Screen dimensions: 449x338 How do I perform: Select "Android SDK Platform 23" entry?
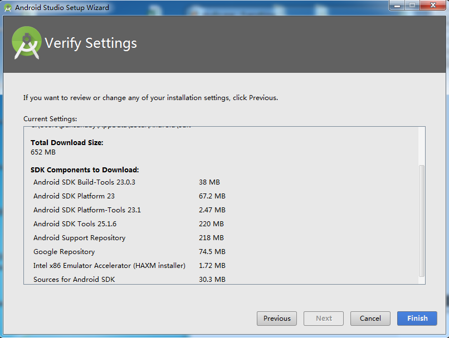point(74,196)
